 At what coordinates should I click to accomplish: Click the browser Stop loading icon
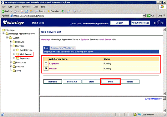[x=22, y=11]
